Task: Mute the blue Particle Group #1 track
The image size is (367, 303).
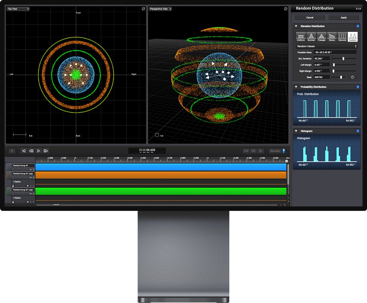Action: pos(30,169)
